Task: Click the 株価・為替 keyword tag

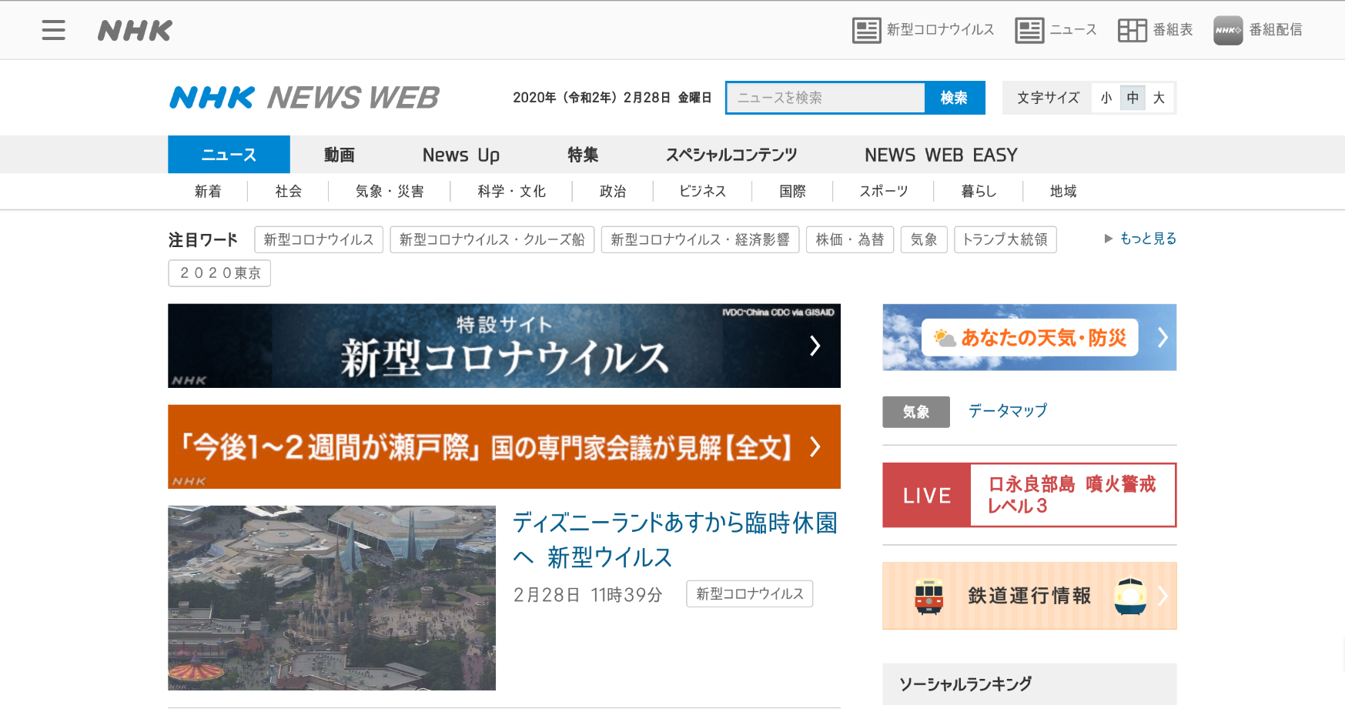Action: click(850, 239)
